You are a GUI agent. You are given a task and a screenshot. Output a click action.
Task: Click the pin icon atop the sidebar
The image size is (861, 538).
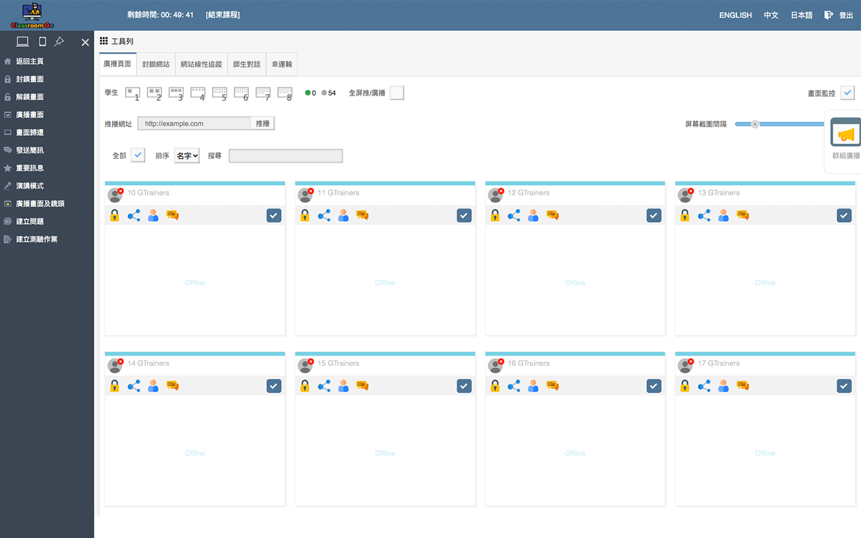click(59, 42)
